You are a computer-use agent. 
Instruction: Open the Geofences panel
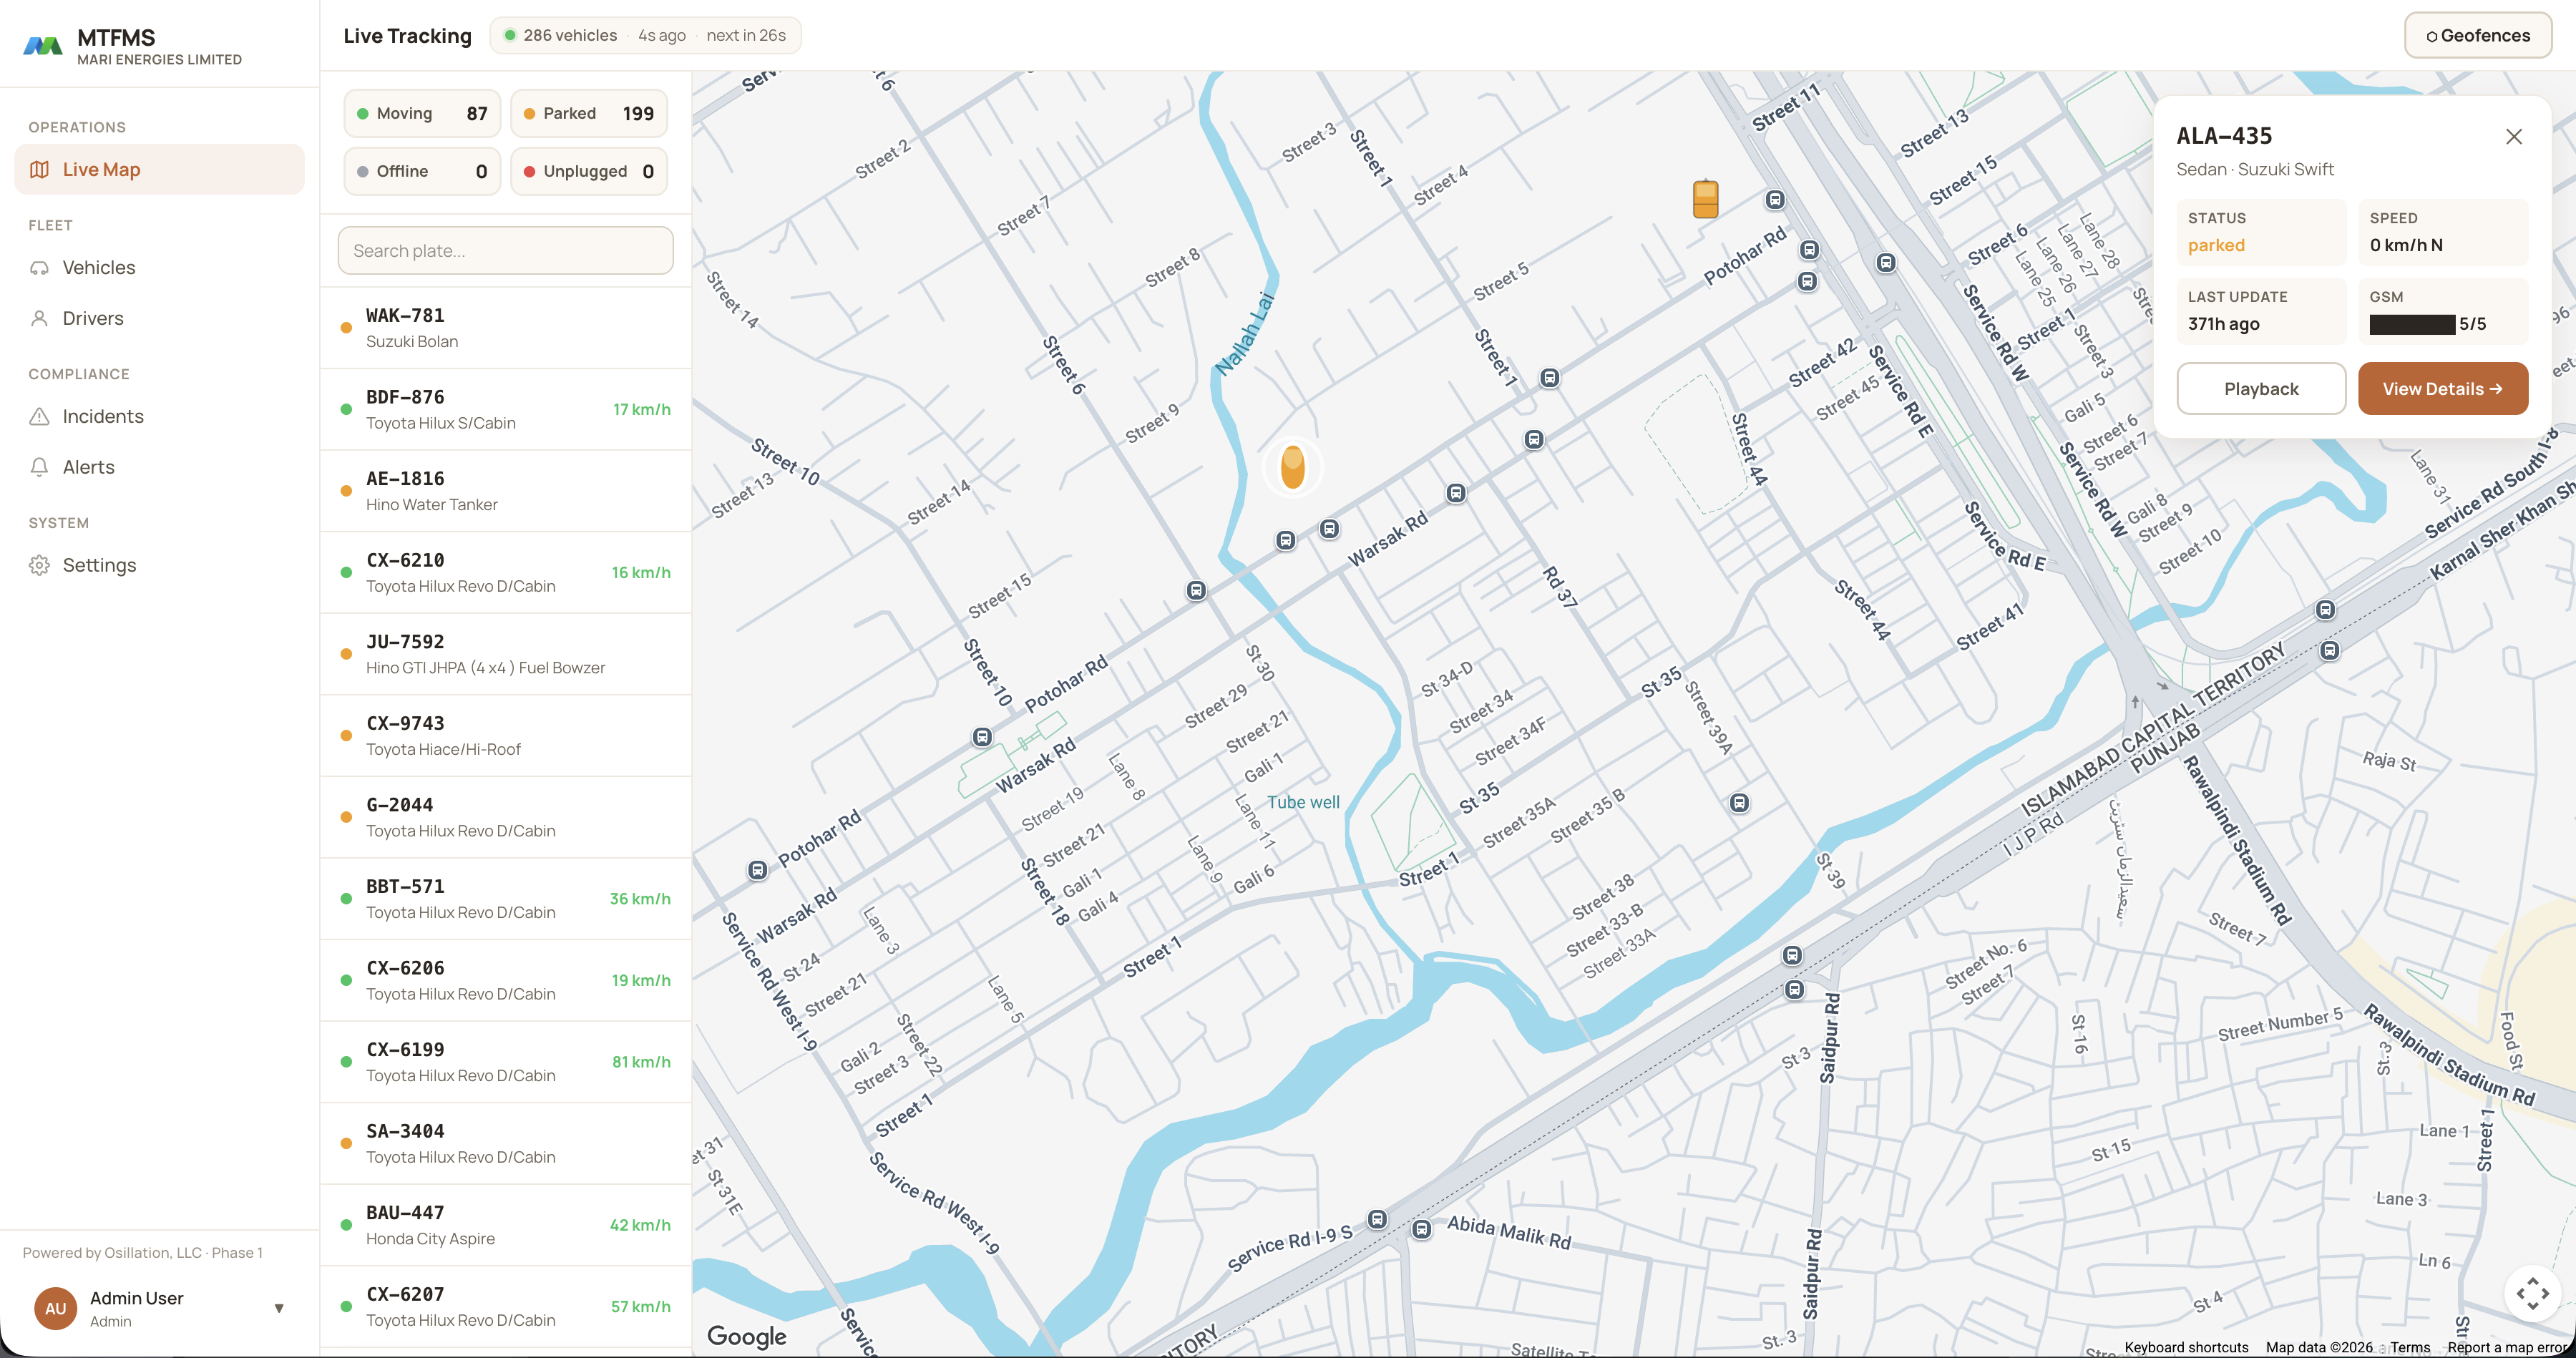2477,35
